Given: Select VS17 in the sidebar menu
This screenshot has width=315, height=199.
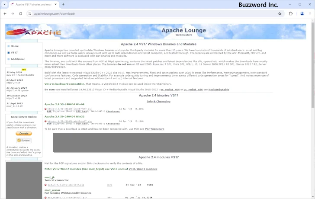Looking at the screenshot, I should tap(14, 52).
